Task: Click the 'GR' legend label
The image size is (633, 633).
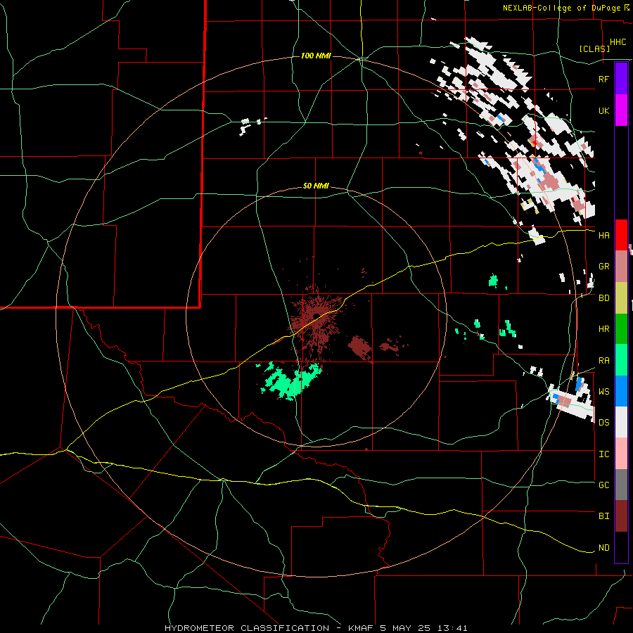Action: coord(603,267)
